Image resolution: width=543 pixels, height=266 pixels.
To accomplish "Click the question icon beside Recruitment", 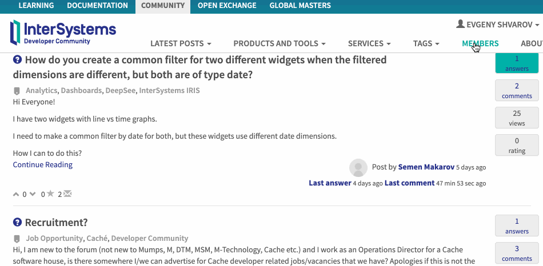I will pyautogui.click(x=17, y=222).
